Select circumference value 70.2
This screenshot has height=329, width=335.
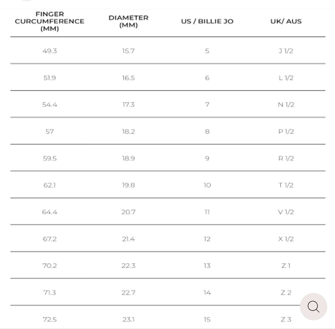50,266
